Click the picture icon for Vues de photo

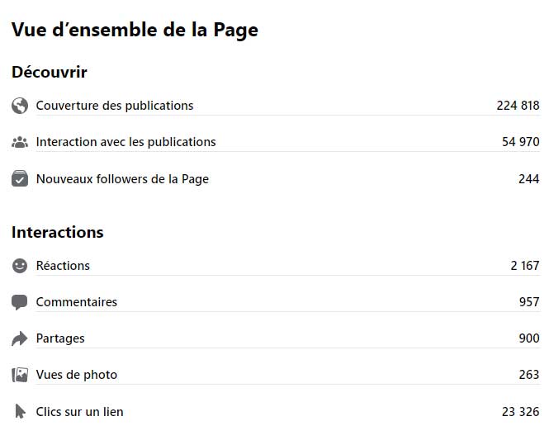coord(20,375)
